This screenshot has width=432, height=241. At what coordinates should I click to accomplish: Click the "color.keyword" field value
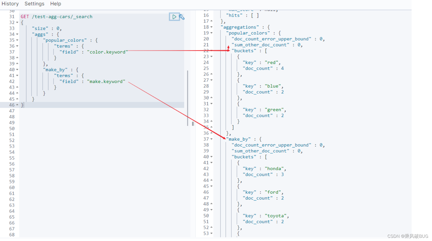pos(107,52)
